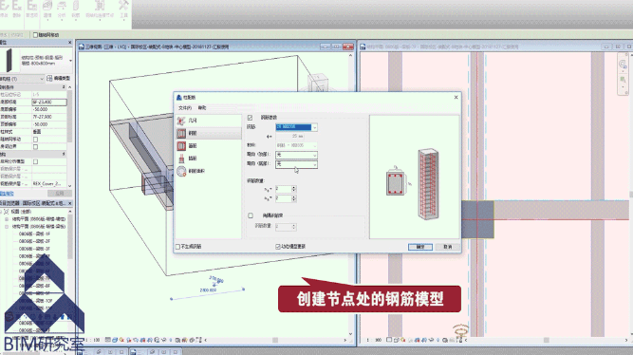
Task: Close the properties palette
Action: (x=70, y=43)
